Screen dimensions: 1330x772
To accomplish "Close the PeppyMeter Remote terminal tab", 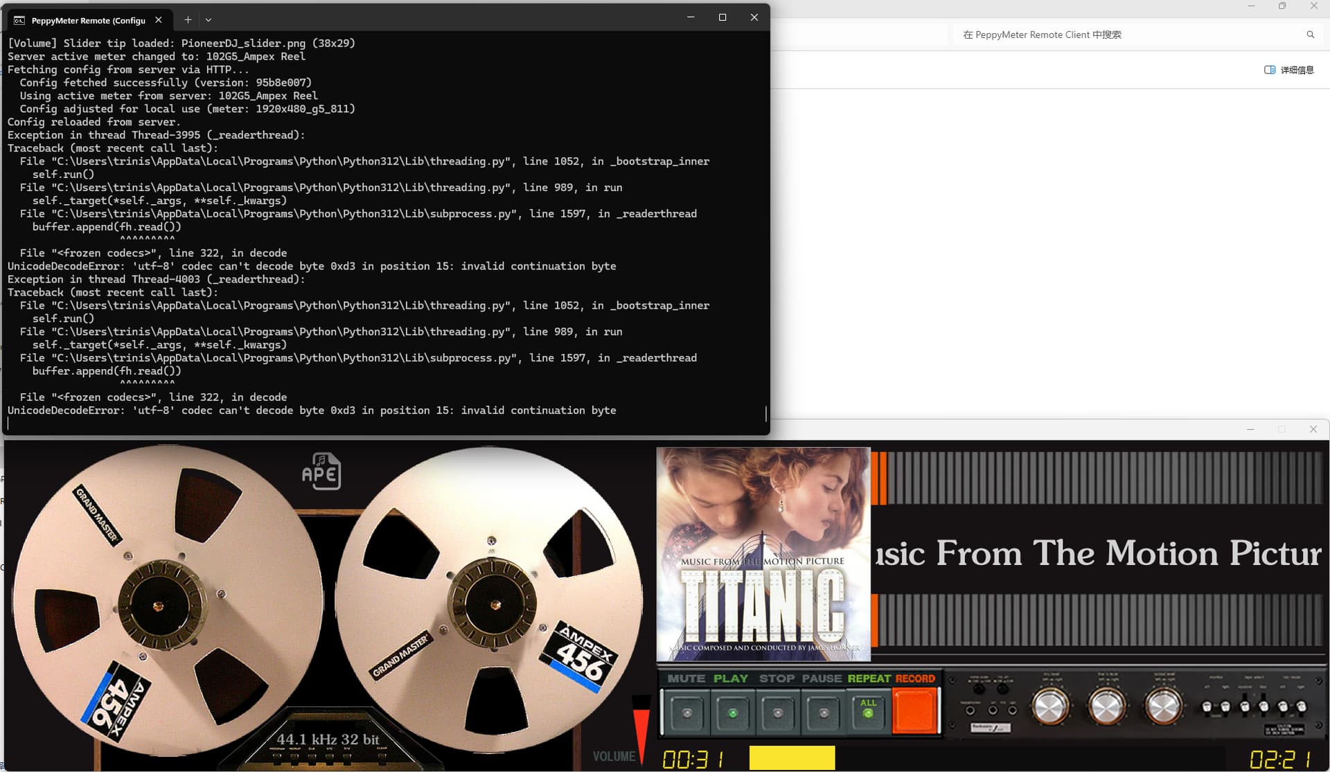I will coord(159,20).
